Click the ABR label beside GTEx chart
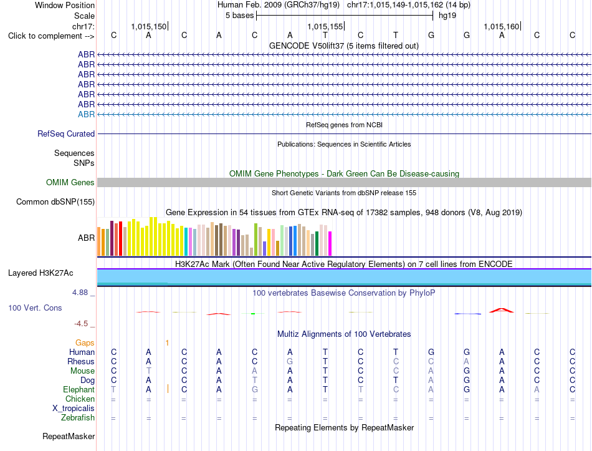The image size is (592, 451). click(x=86, y=238)
